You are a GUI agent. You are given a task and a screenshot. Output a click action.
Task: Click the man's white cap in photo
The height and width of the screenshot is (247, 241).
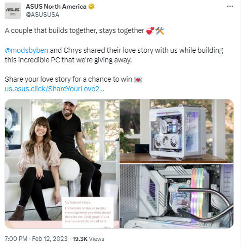(70, 102)
